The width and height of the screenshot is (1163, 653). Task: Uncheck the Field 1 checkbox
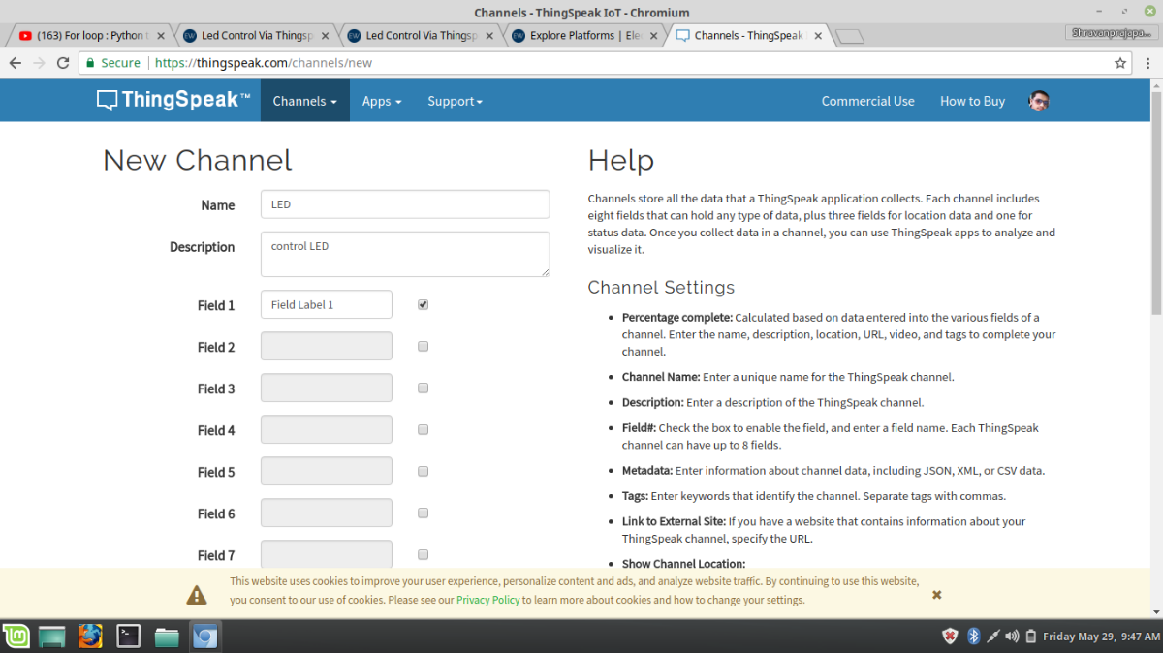423,304
